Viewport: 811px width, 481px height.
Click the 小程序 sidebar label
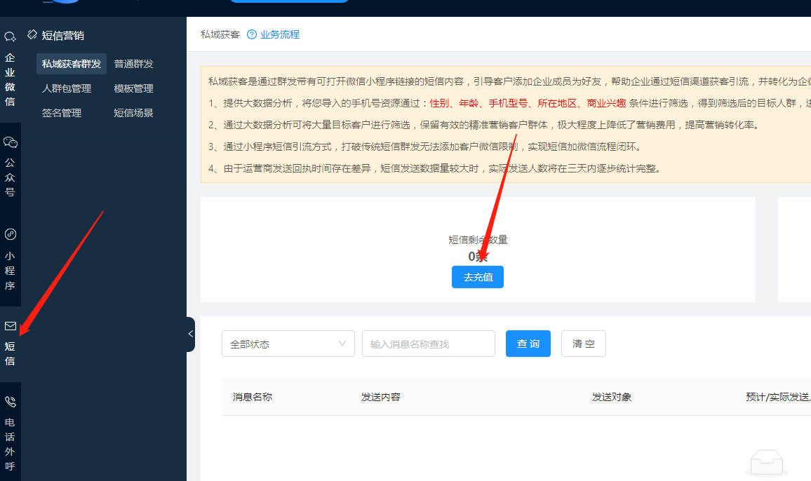click(10, 271)
